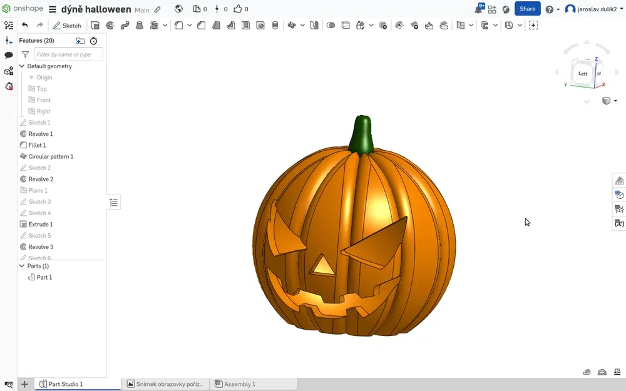Select the Extrude tool

95,26
